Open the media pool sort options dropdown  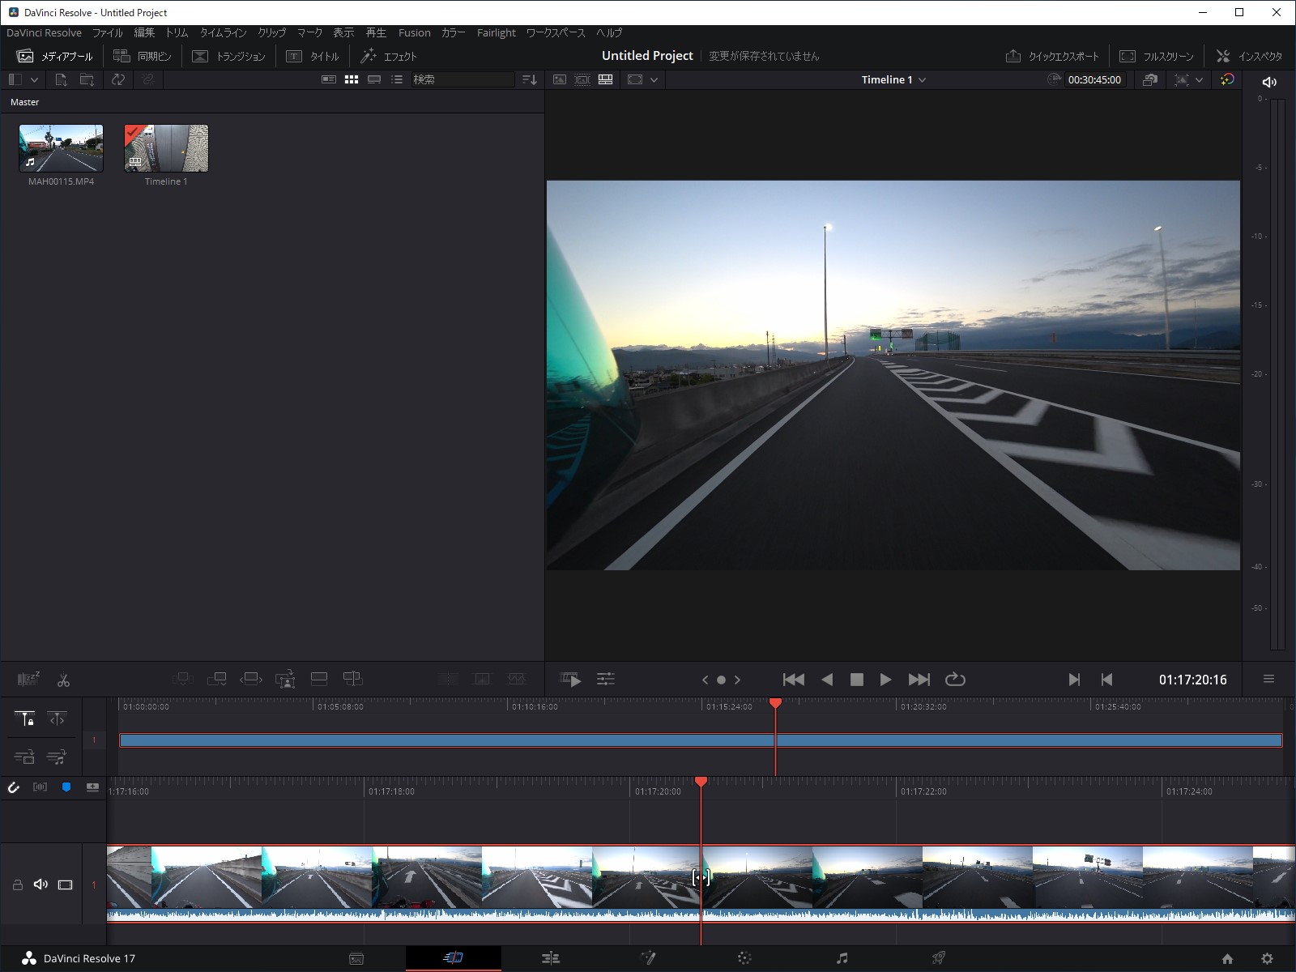[x=531, y=79]
